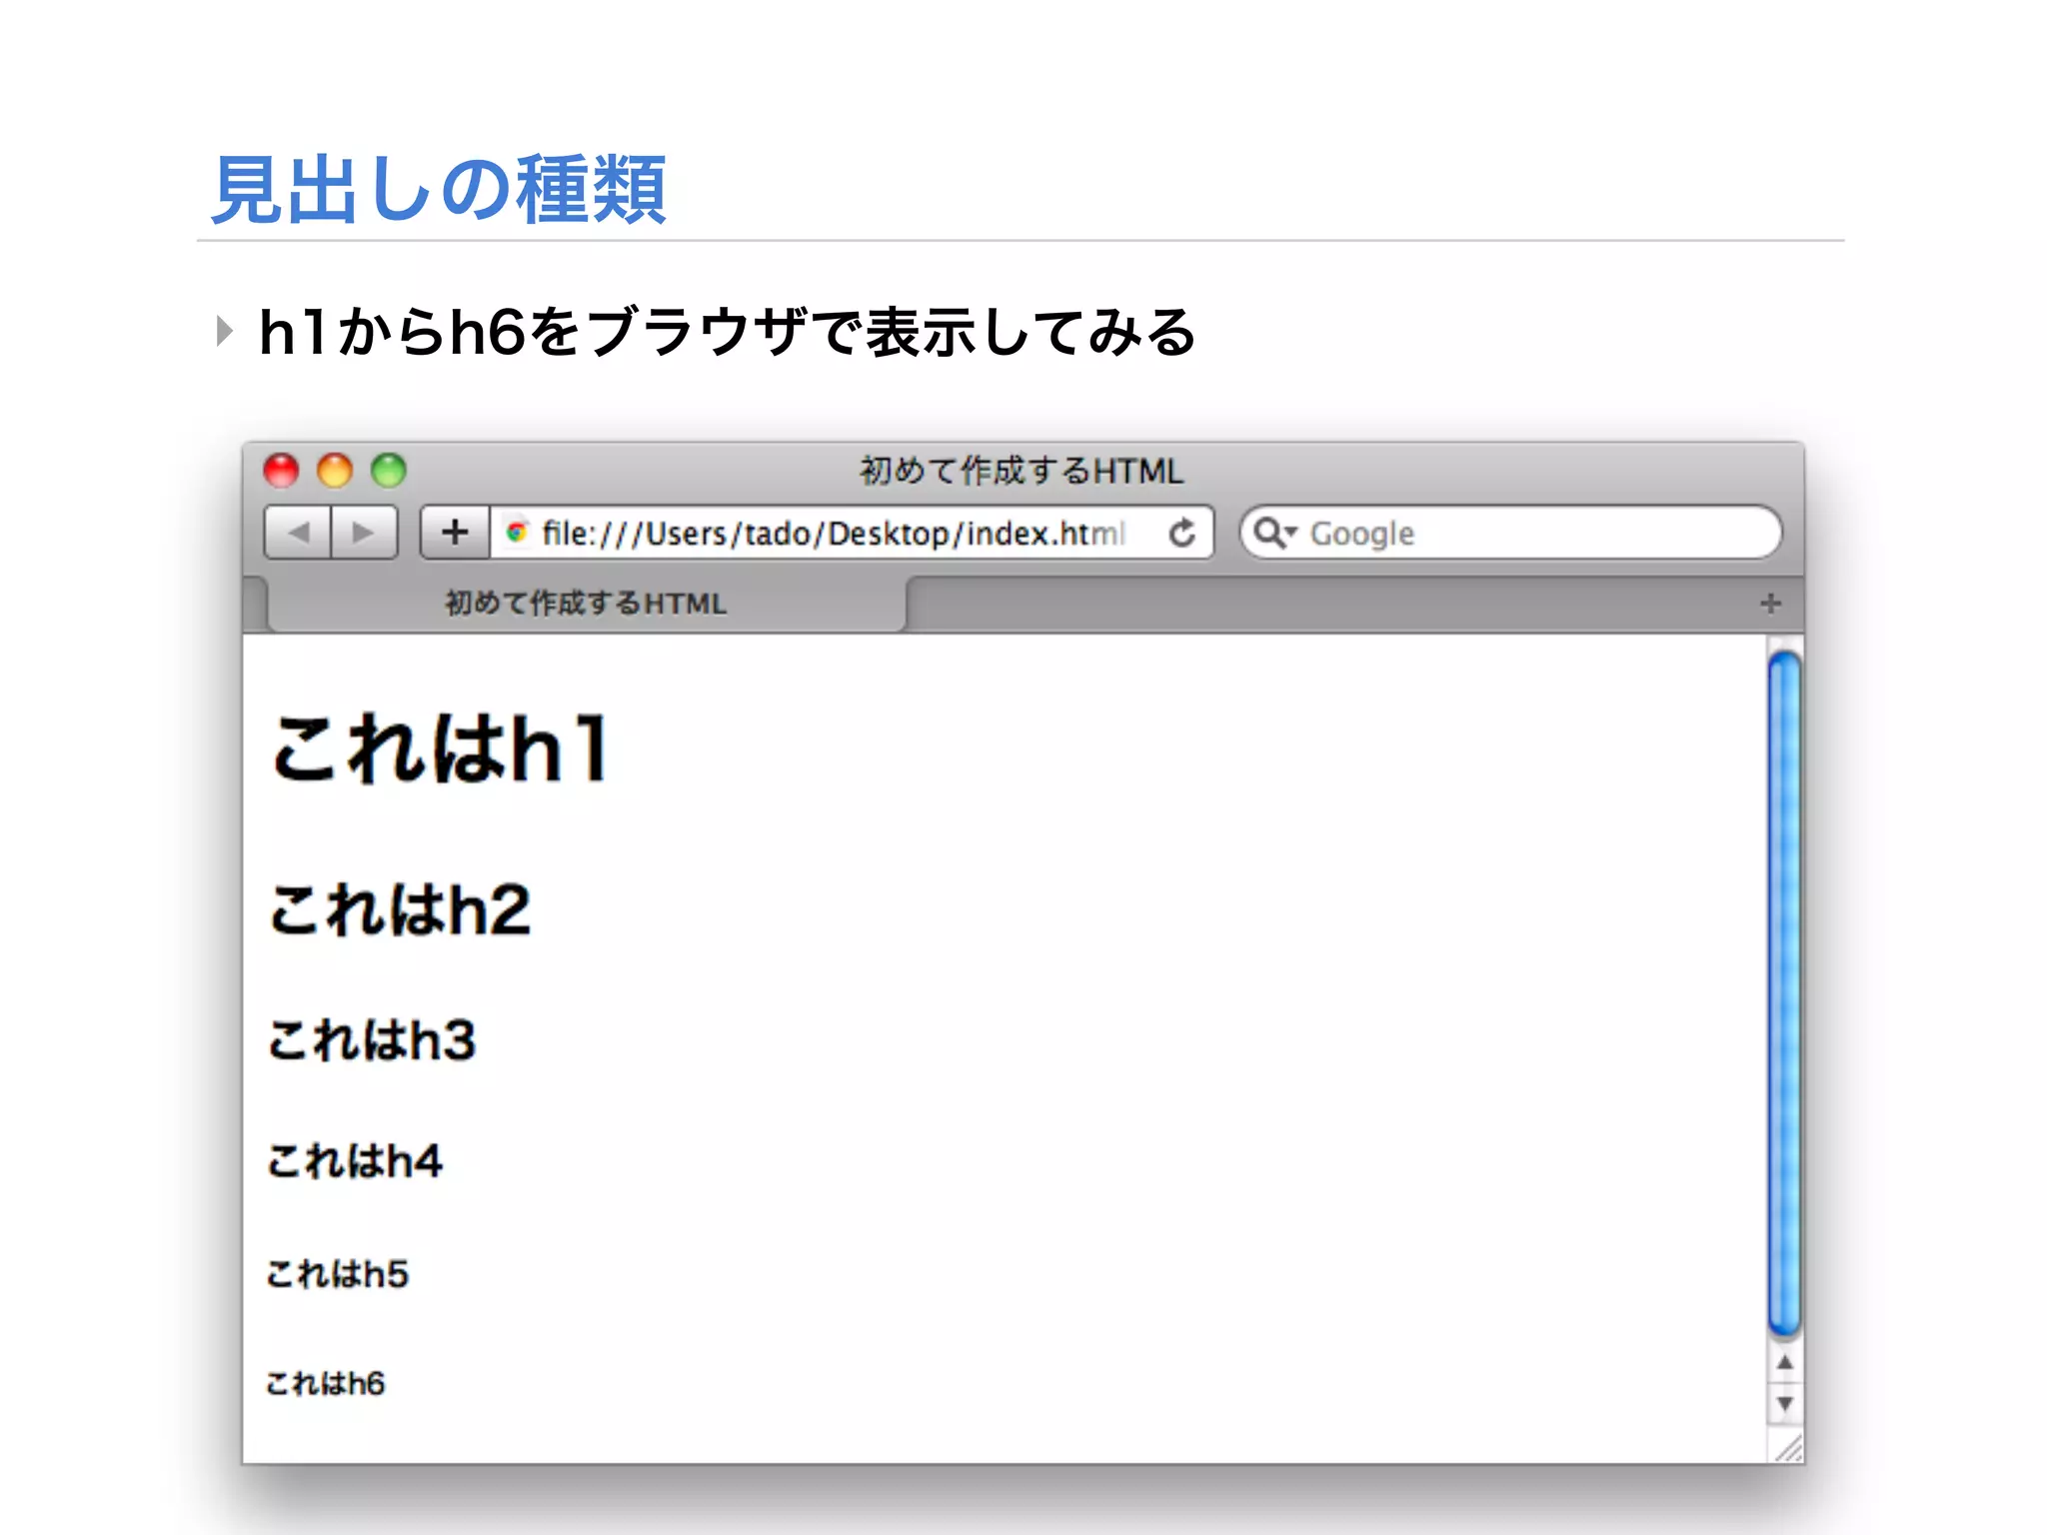Click the yellow minimize window button
This screenshot has height=1535, width=2047.
pos(335,470)
